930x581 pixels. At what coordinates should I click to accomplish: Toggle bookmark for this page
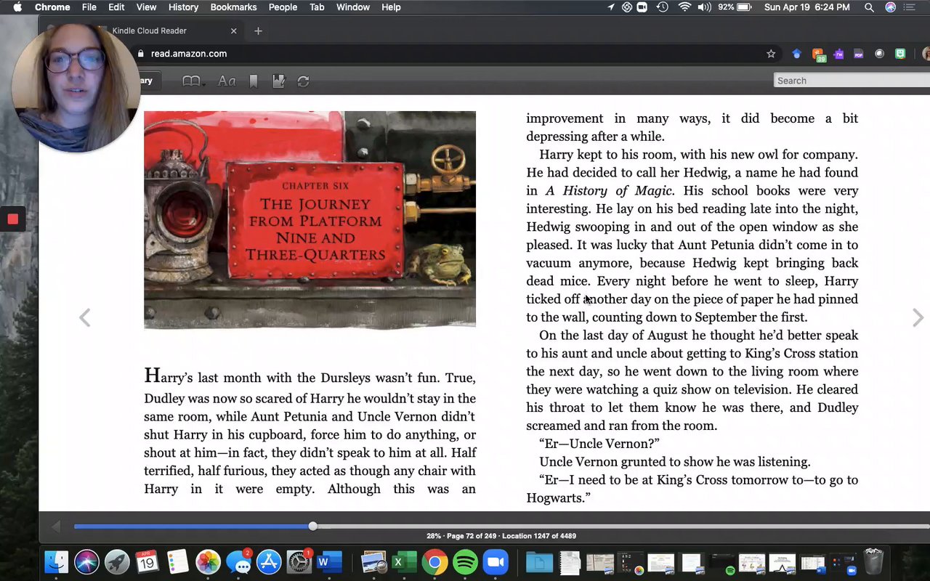tap(254, 81)
